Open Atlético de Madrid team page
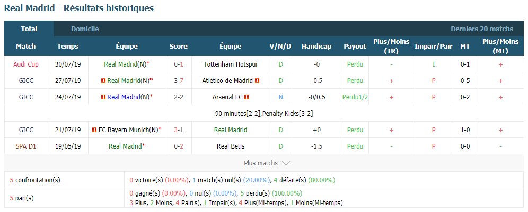 coord(228,81)
